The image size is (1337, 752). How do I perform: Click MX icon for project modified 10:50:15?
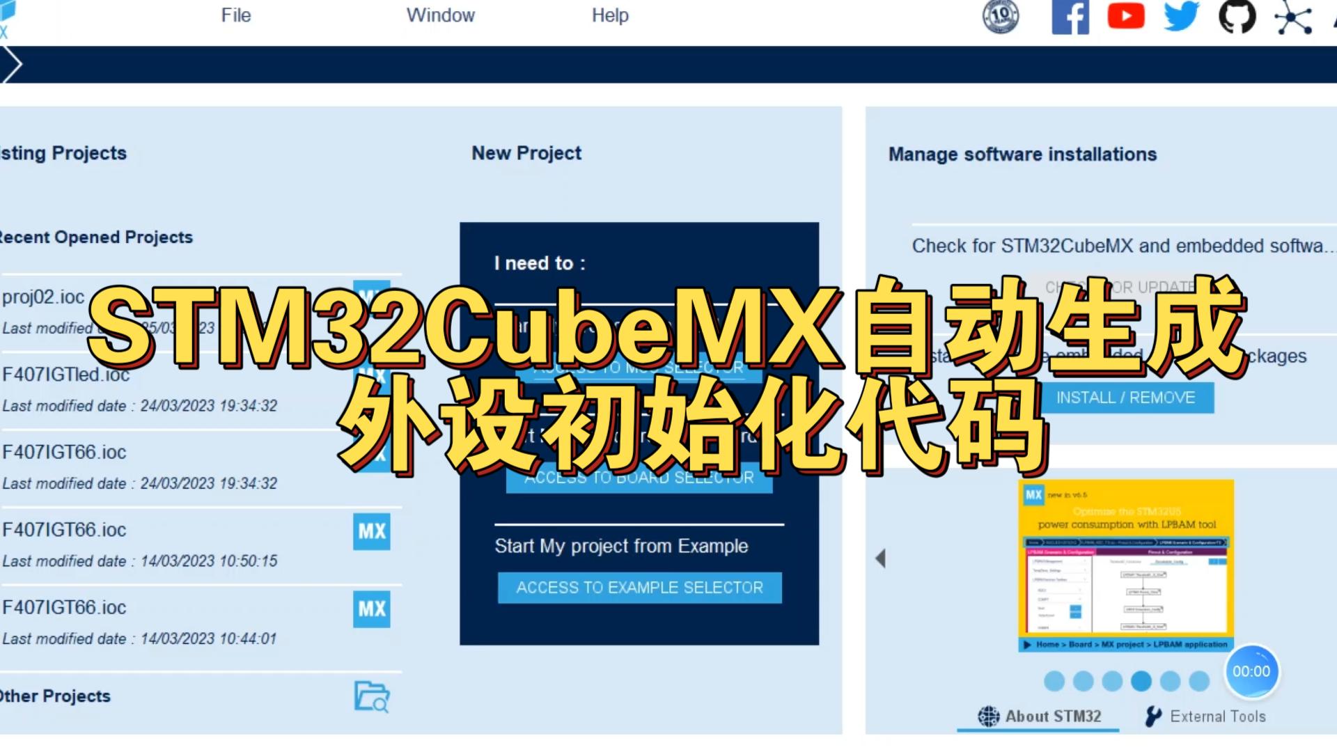point(372,532)
